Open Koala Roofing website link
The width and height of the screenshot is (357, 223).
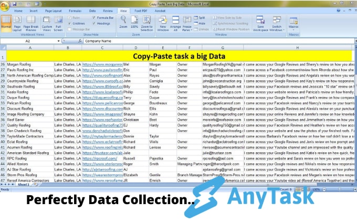[102, 92]
